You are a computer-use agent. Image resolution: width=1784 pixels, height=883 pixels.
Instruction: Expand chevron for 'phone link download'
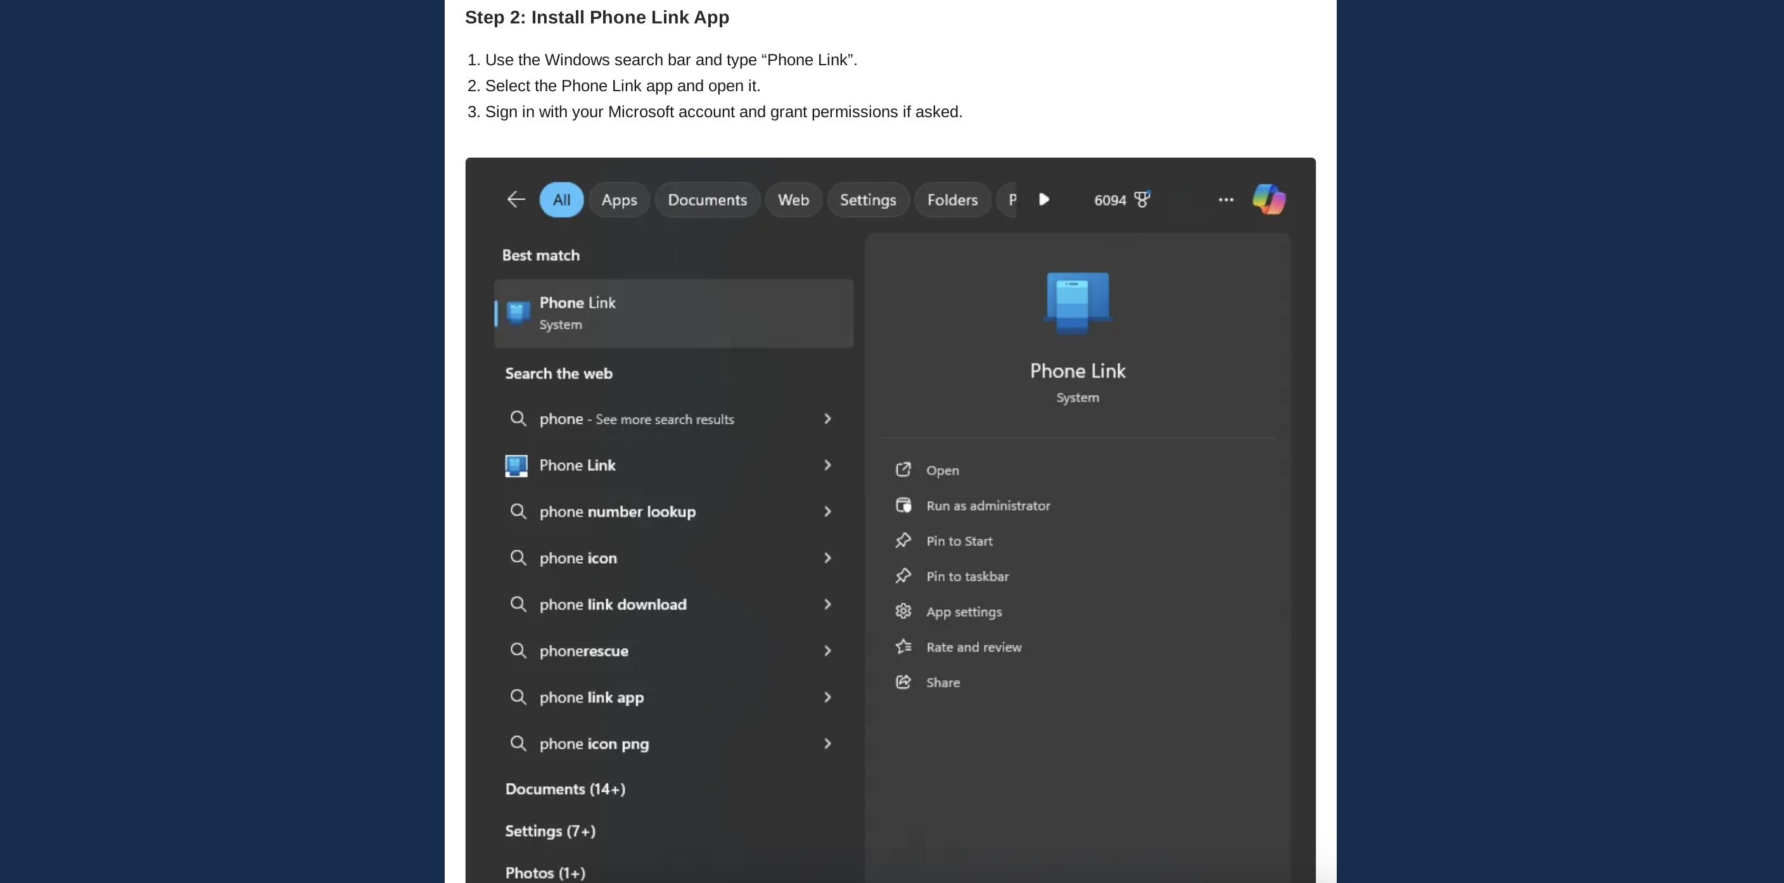point(827,604)
